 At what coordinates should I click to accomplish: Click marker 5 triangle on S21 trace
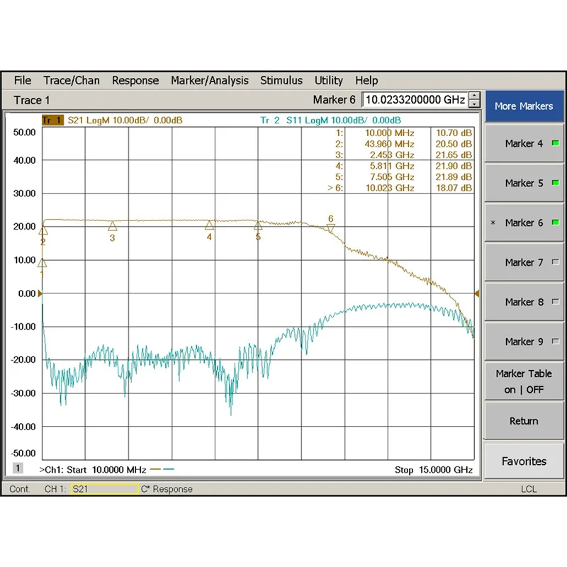click(x=258, y=225)
